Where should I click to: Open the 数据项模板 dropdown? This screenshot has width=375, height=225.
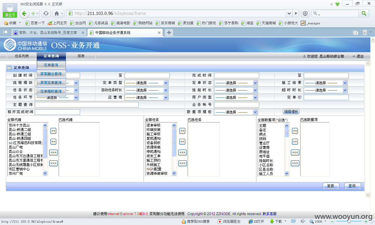236,112
